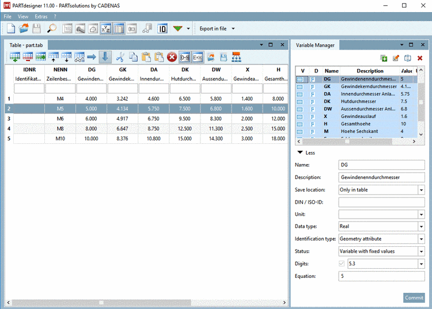Screen dimensions: 432x309
Task: Switch to the Table - part.tab tab
Action: [26, 44]
